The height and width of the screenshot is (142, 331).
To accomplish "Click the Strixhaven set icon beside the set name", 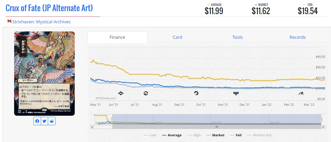I will pyautogui.click(x=10, y=21).
